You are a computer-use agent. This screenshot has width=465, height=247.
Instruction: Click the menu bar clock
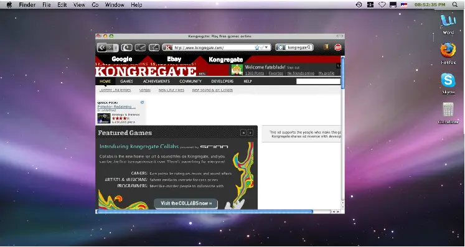430,5
